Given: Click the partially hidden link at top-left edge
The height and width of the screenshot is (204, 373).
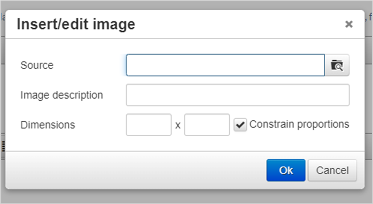Looking at the screenshot, I should click(3, 17).
